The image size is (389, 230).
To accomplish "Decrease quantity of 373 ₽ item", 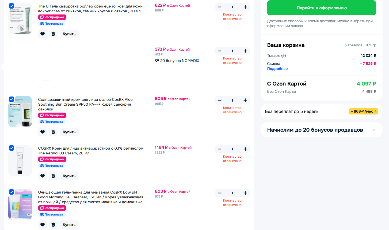I will pos(220,51).
